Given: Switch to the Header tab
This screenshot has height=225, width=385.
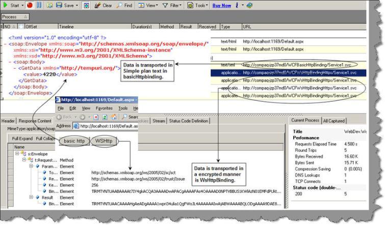Looking at the screenshot, I should click(8, 121).
